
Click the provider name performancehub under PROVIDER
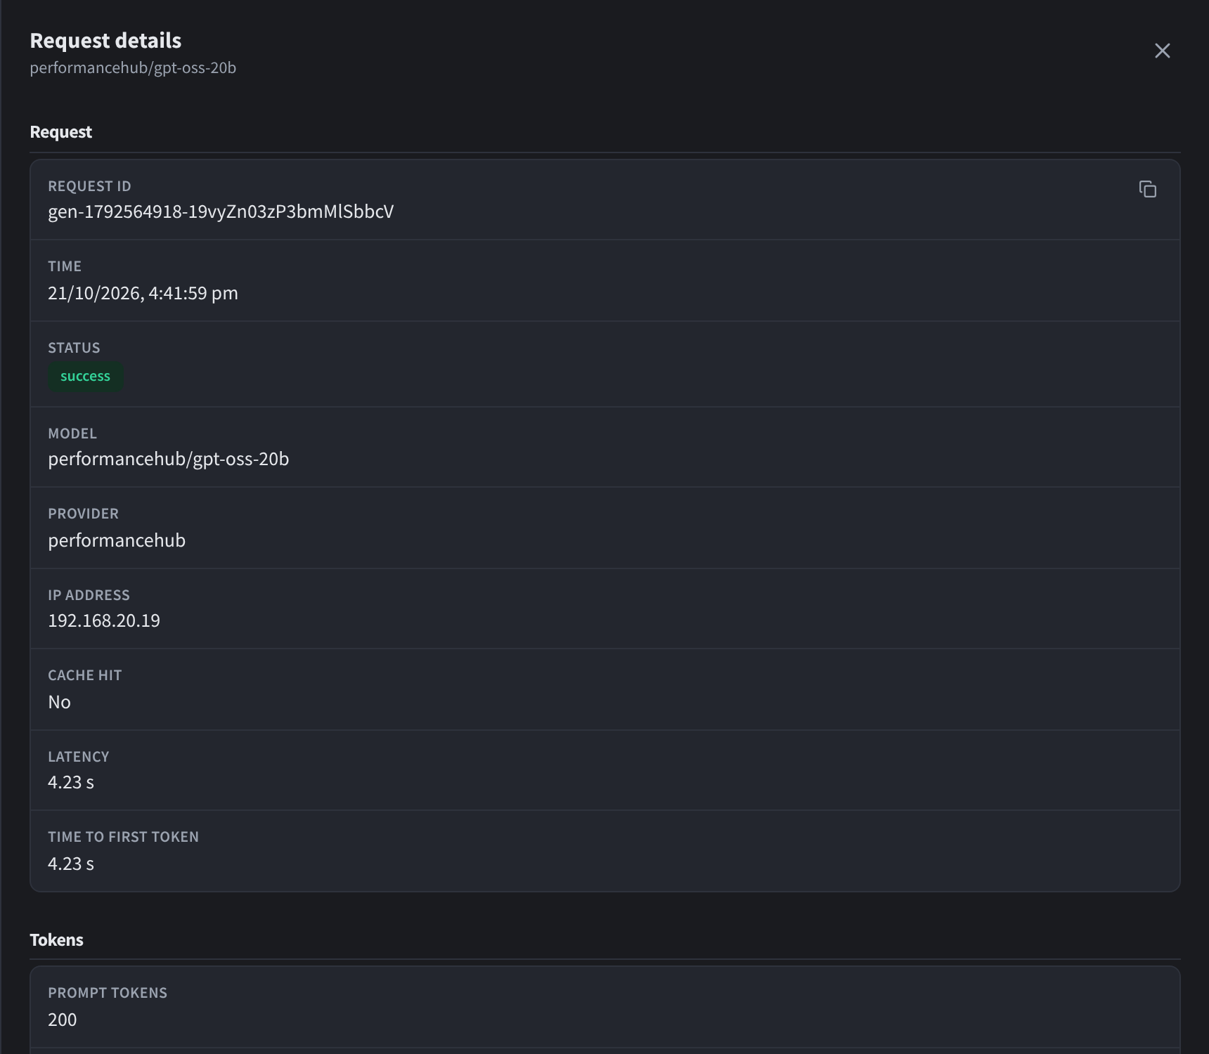117,540
